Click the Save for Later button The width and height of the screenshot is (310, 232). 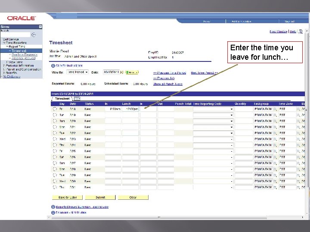pos(68,197)
